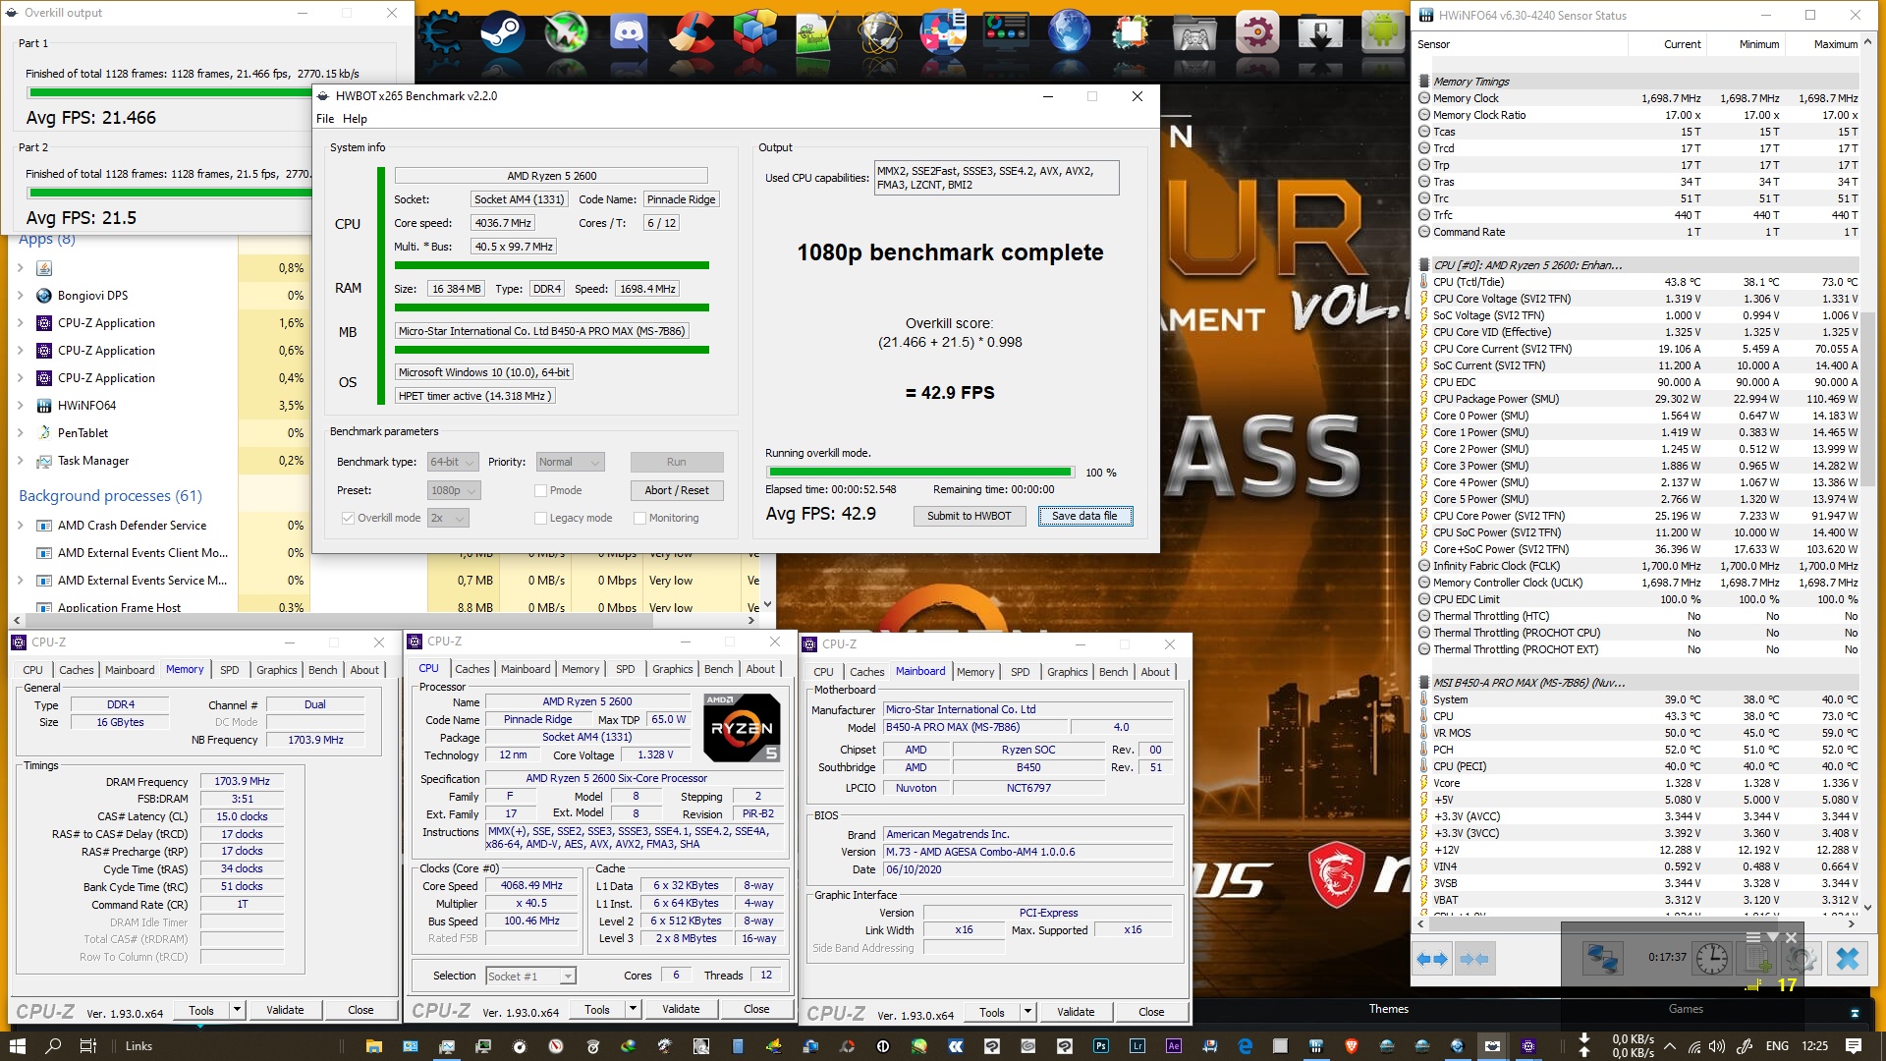Click the volume speaker tray icon

[x=1717, y=1046]
